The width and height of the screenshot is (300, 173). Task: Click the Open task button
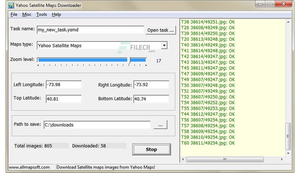[x=160, y=30]
